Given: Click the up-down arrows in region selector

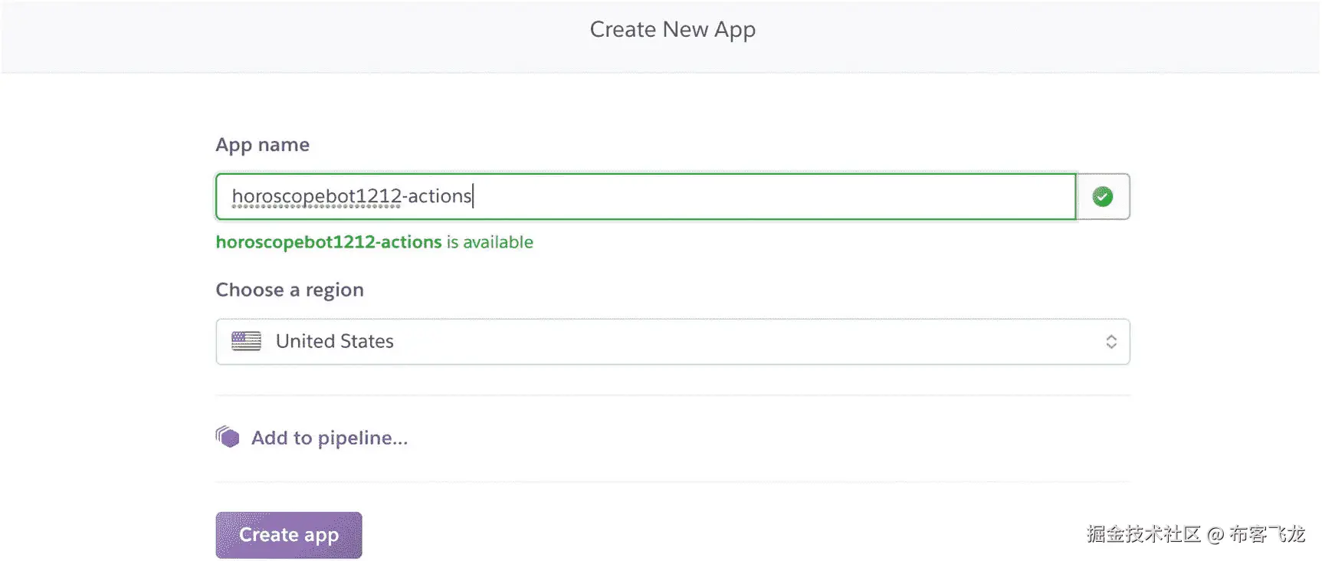Looking at the screenshot, I should [1111, 342].
